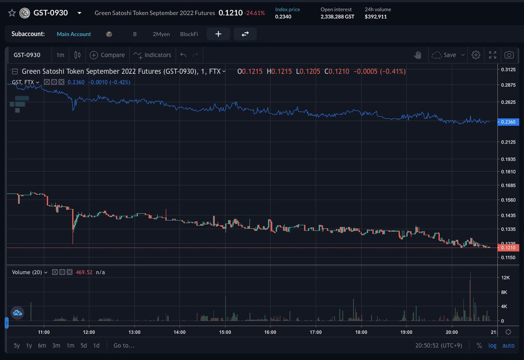This screenshot has width=524, height=360.
Task: Expand the Green Satoshi Token Futures legend chevron
Action: tap(224, 71)
